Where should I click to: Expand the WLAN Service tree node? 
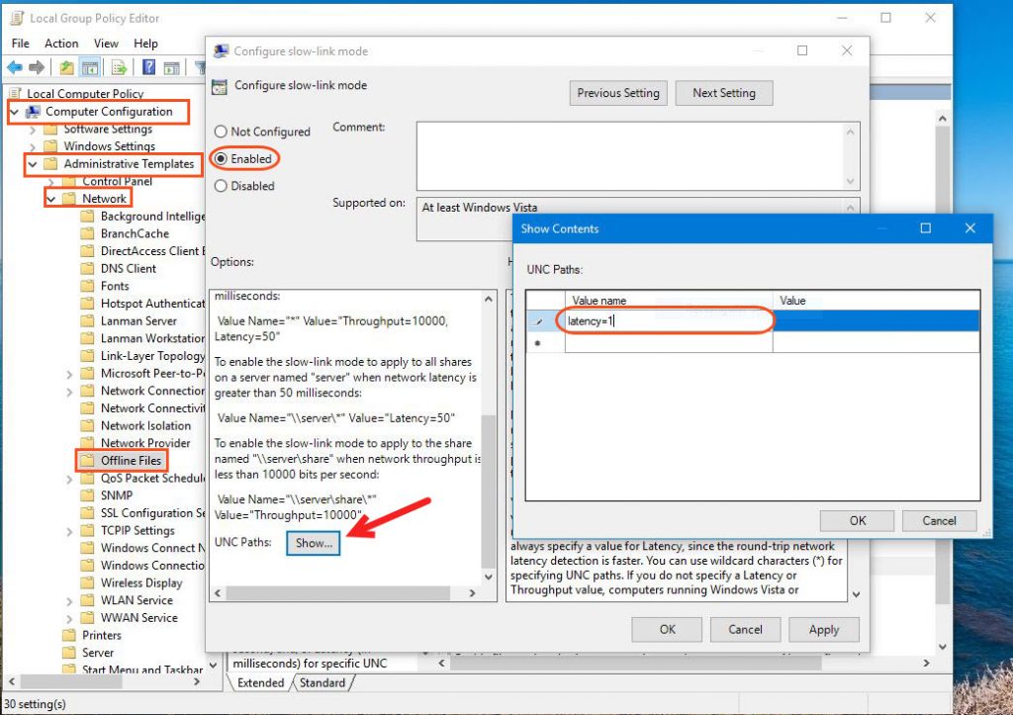tap(69, 600)
